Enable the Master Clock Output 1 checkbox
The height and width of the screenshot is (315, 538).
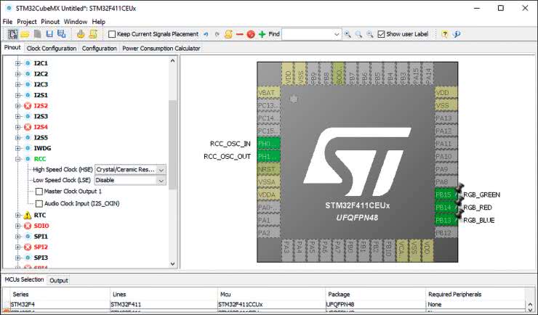click(39, 191)
